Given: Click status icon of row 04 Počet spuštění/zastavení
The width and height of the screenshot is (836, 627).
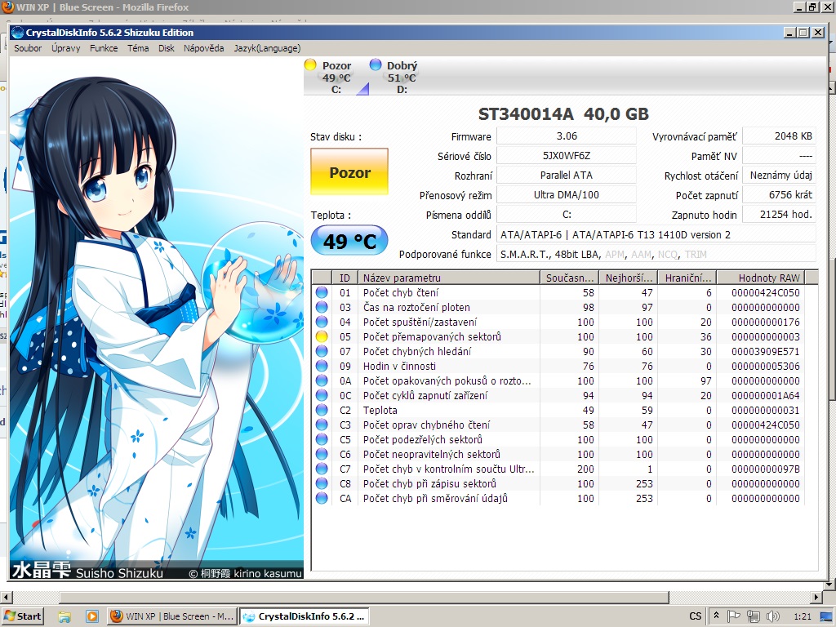Looking at the screenshot, I should 322,322.
